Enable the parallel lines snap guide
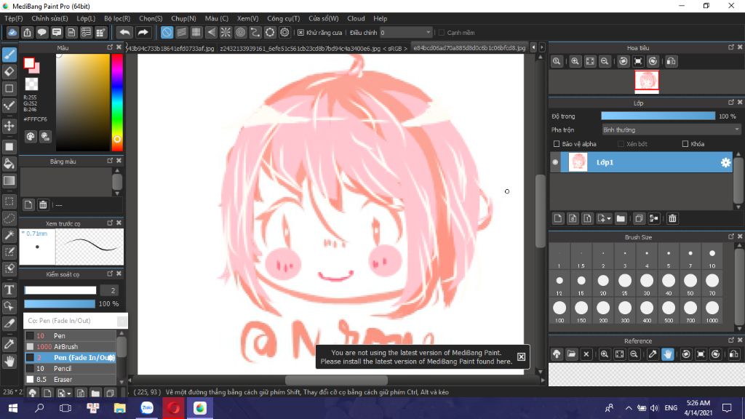This screenshot has height=419, width=745. click(181, 32)
